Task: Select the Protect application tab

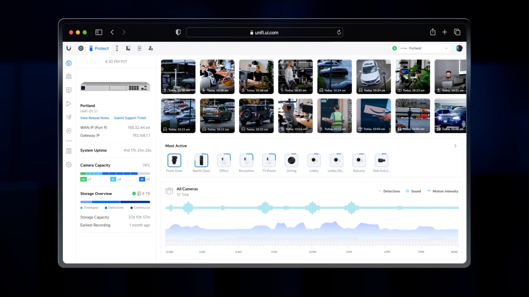Action: (x=99, y=48)
